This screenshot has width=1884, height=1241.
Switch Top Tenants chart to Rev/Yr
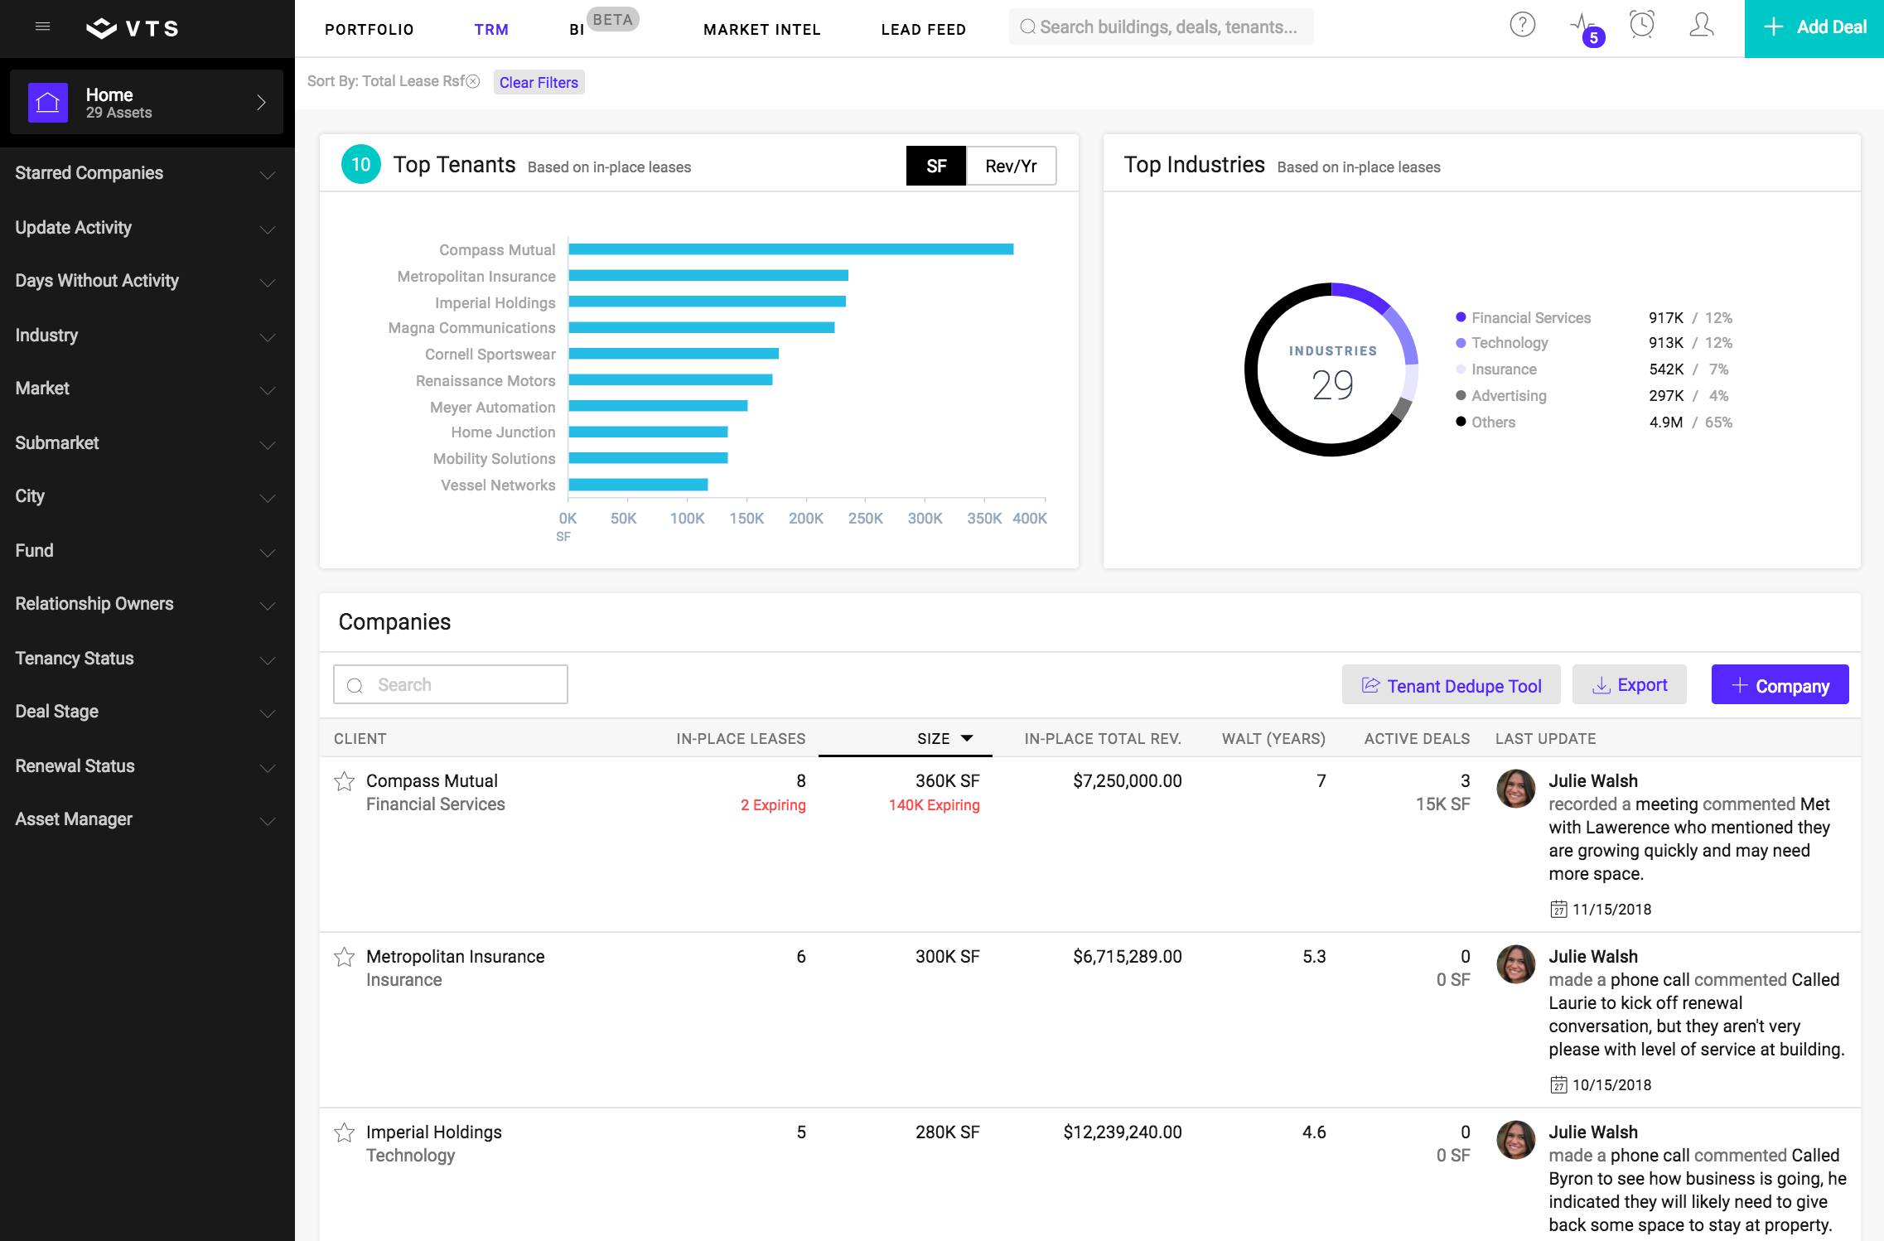[x=1011, y=166]
